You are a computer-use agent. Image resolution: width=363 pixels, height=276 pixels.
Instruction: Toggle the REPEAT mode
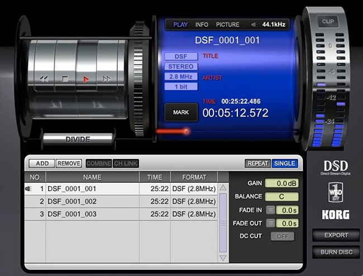point(257,163)
